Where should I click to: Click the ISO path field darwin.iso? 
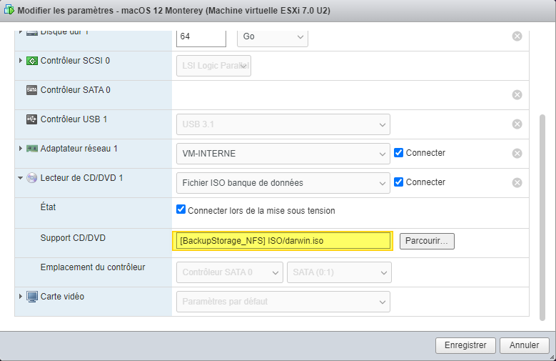pyautogui.click(x=283, y=241)
